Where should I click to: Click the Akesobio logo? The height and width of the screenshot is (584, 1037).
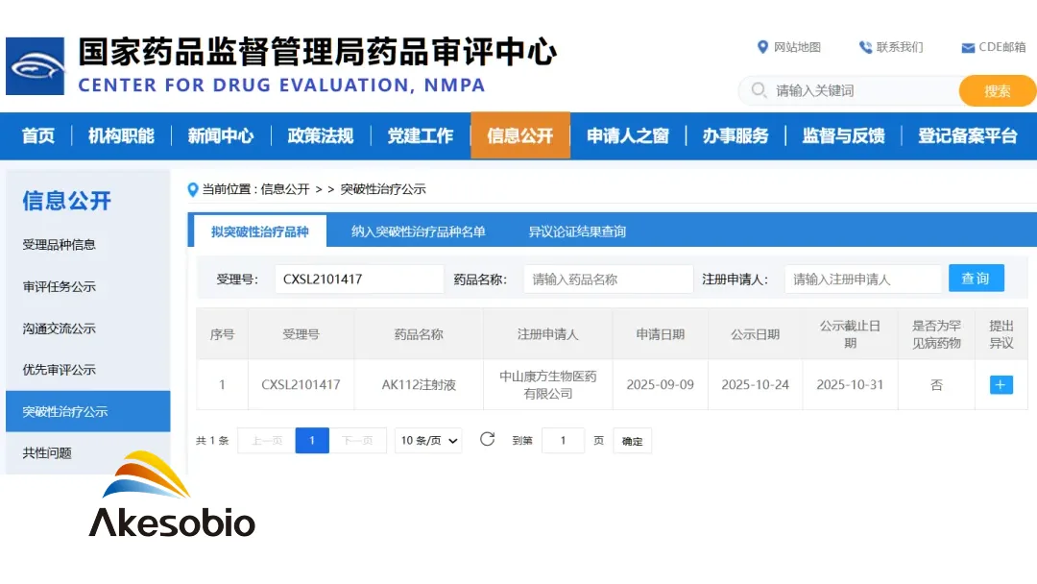point(172,497)
